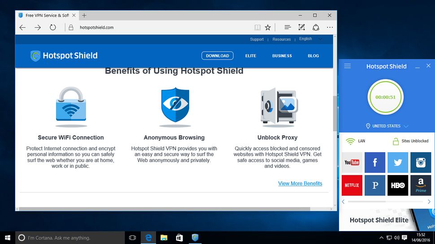Click the Sites Unblocked padlock icon
Image resolution: width=435 pixels, height=244 pixels.
pyautogui.click(x=396, y=141)
